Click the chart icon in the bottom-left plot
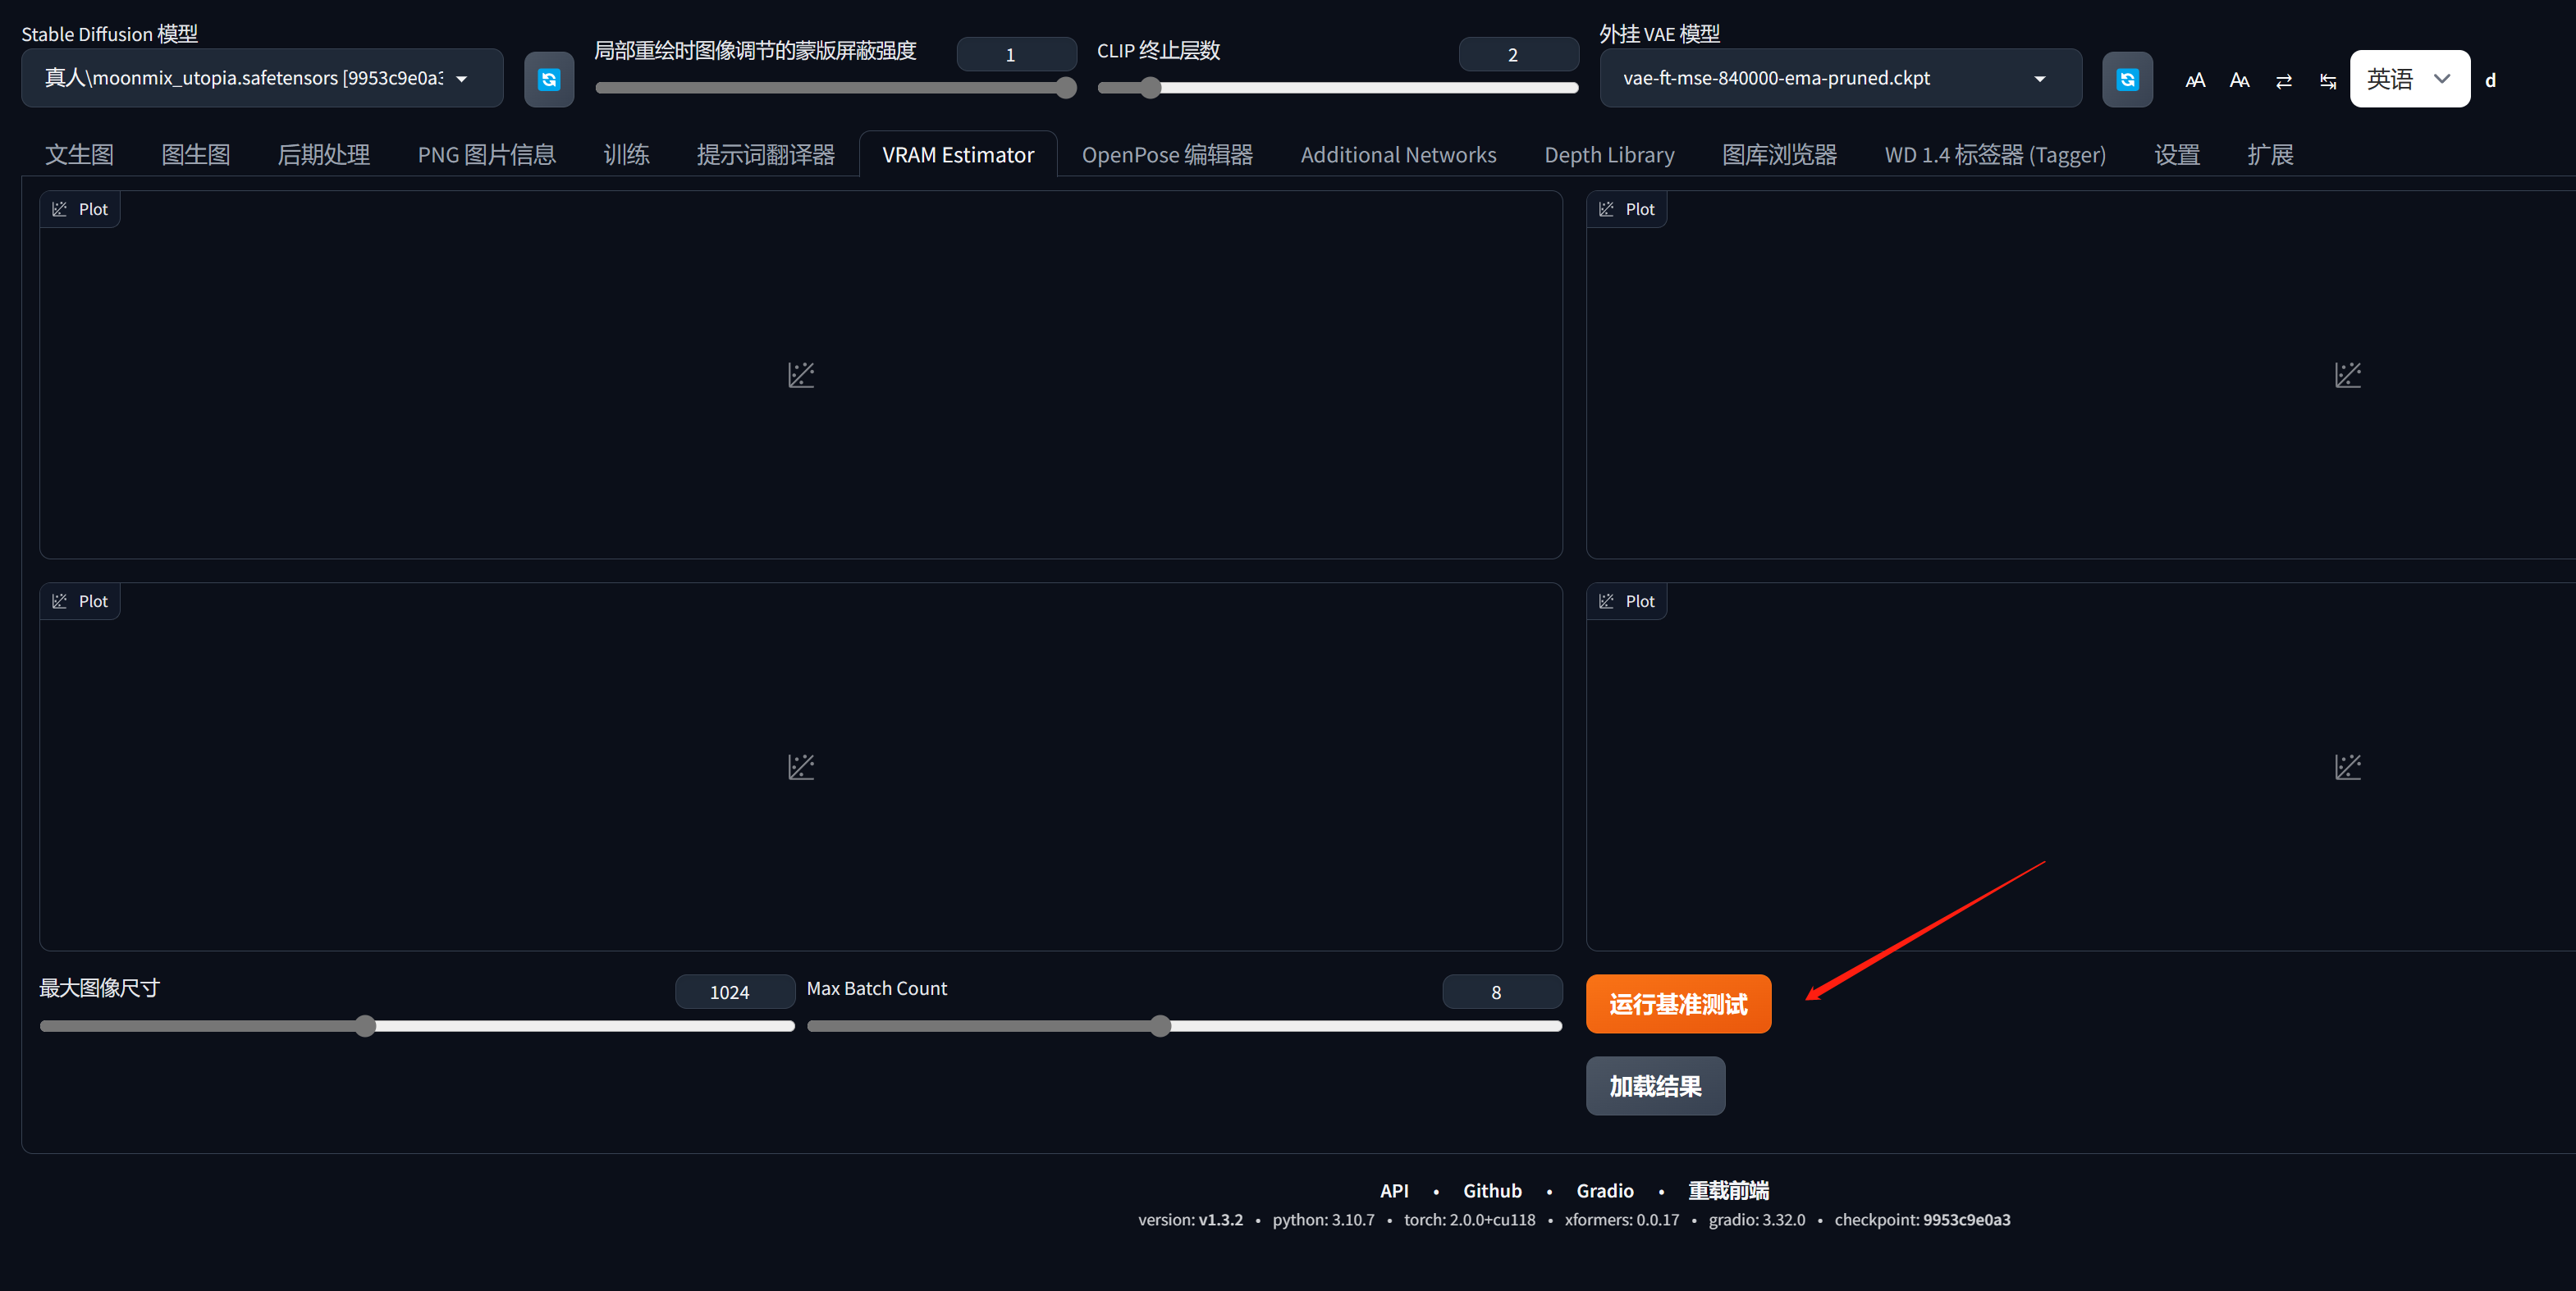The image size is (2576, 1291). click(801, 766)
